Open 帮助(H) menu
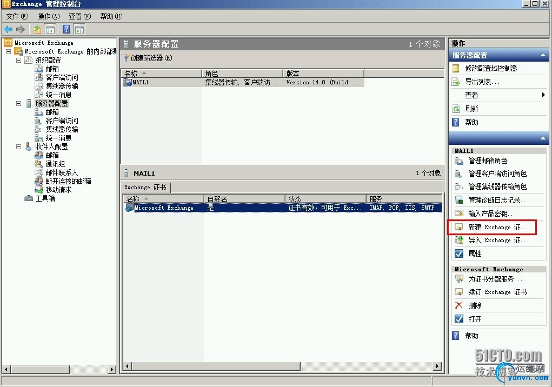552x387 pixels. click(111, 16)
